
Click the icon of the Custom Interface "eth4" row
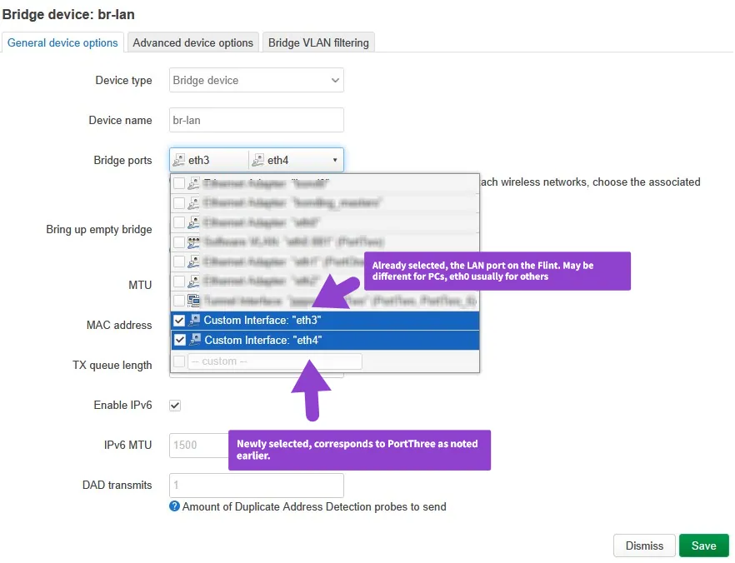coord(195,340)
